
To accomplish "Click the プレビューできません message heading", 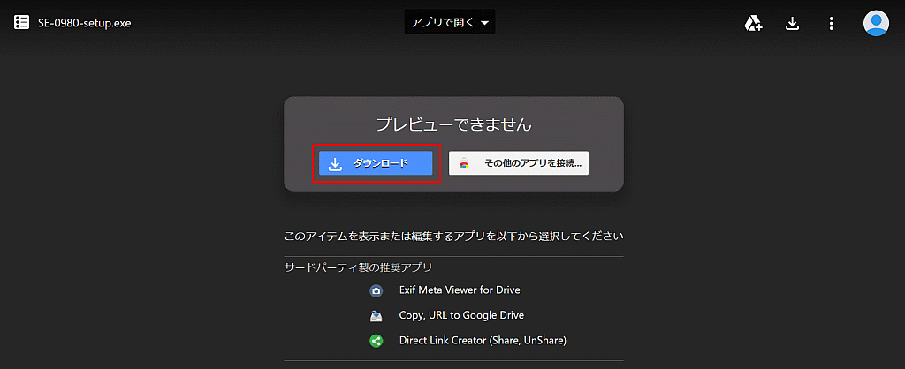I will tap(453, 124).
